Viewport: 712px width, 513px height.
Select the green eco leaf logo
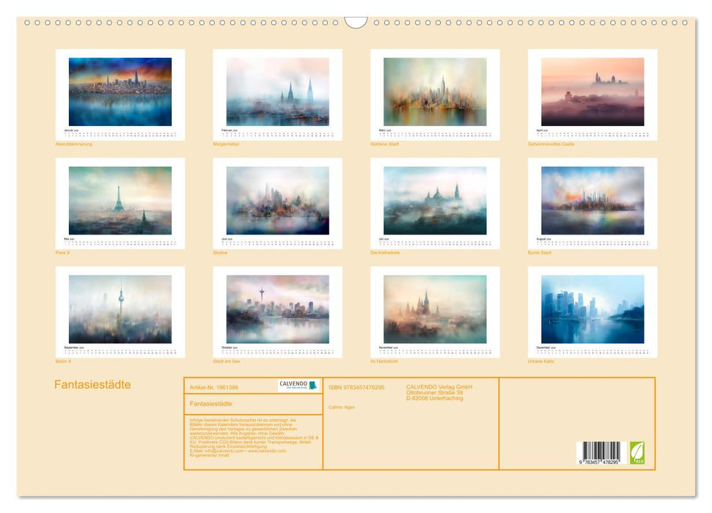point(639,454)
